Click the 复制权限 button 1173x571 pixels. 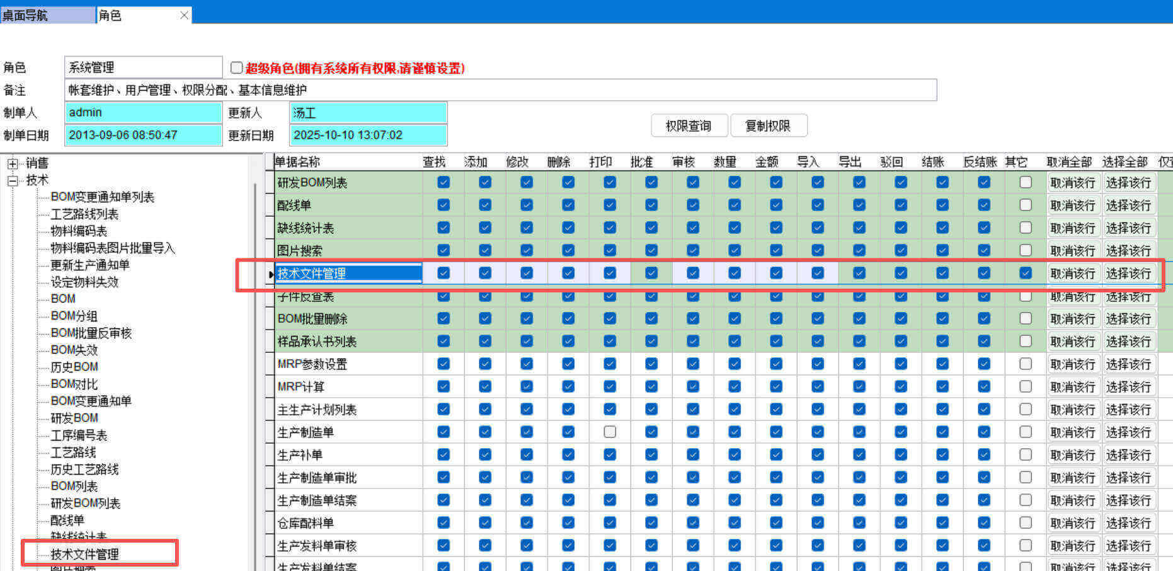pos(768,125)
